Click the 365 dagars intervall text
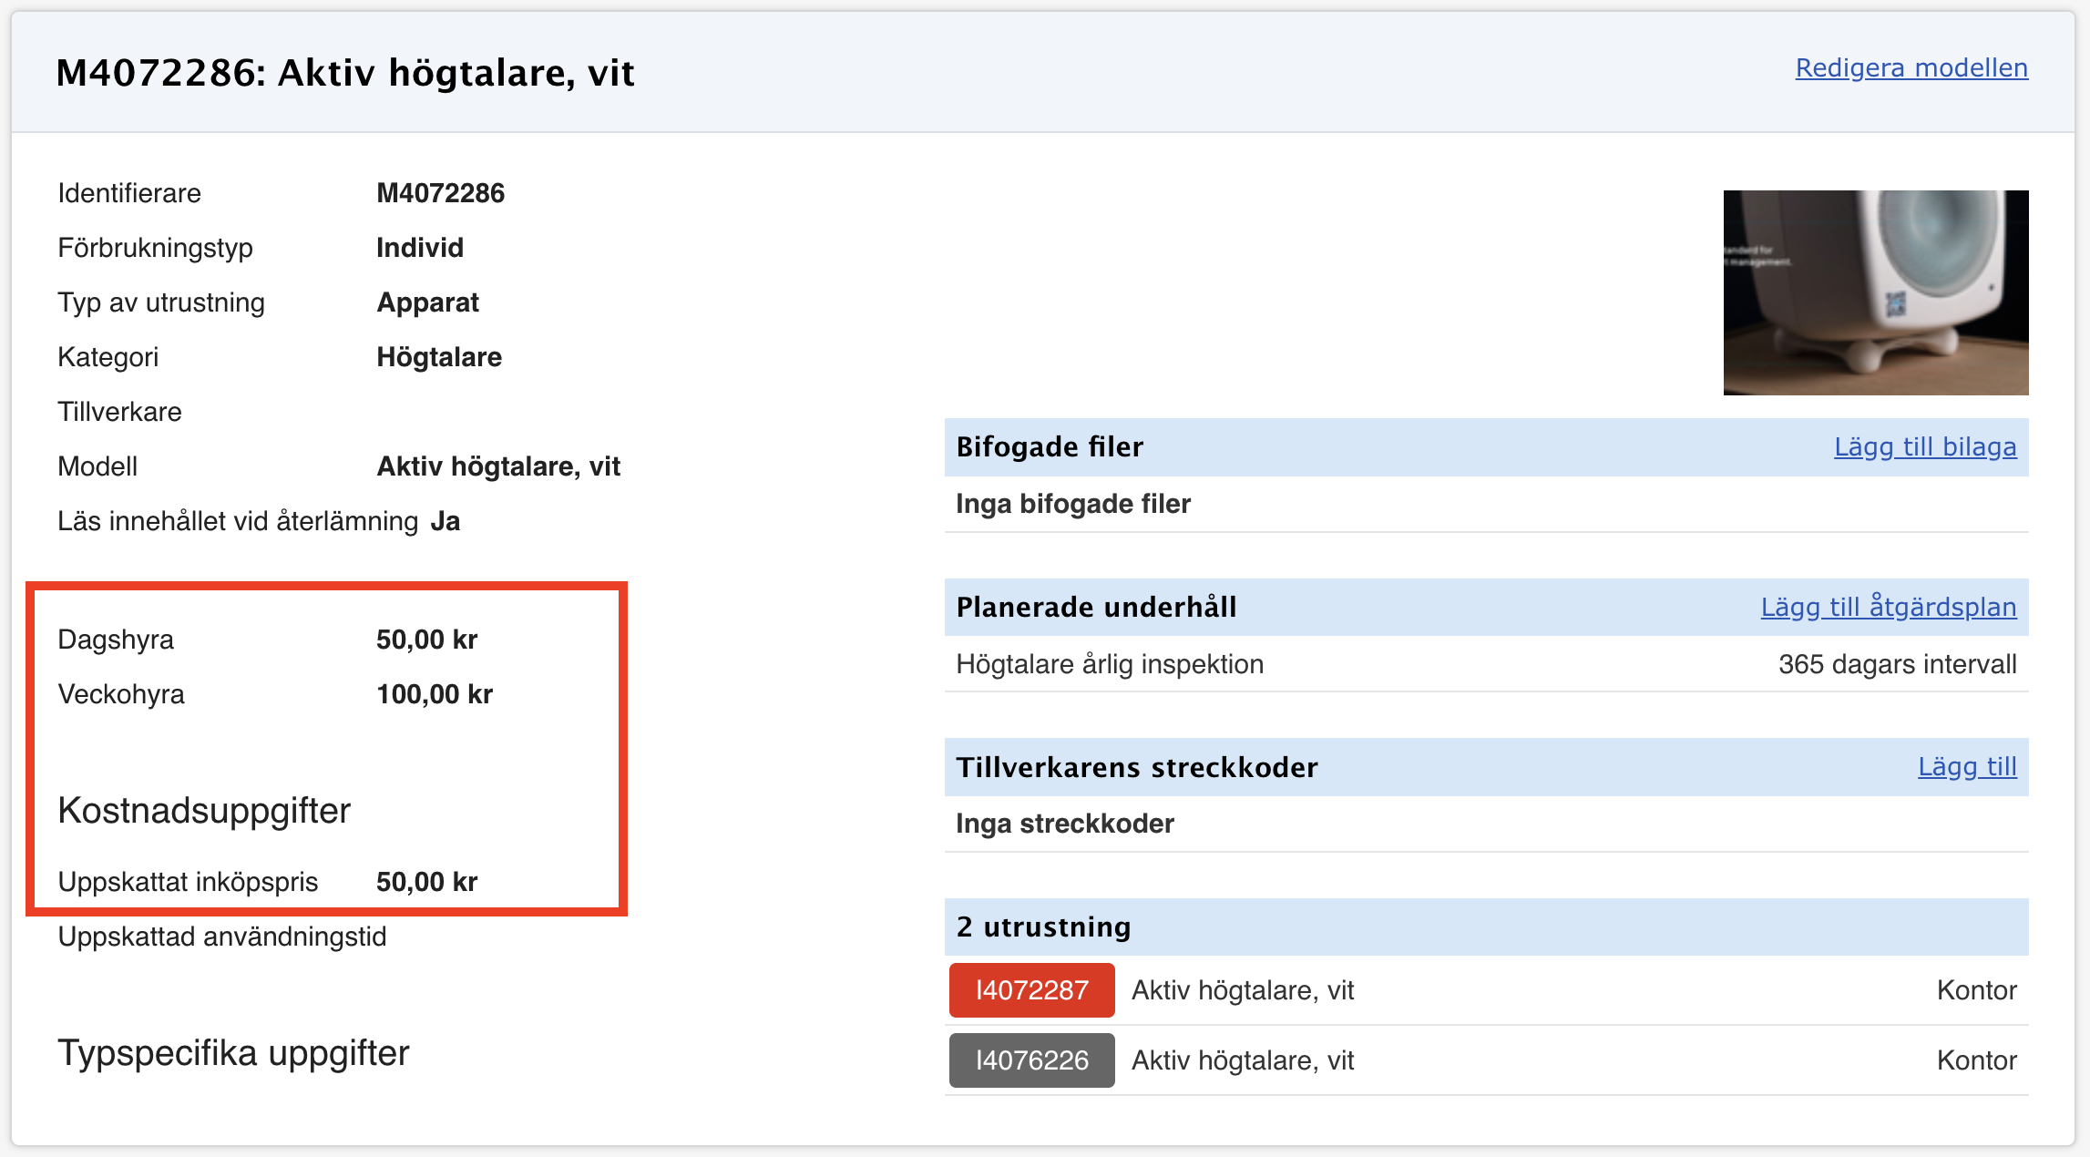This screenshot has width=2090, height=1157. point(1896,664)
